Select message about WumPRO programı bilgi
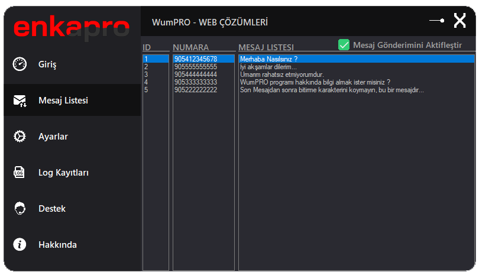The width and height of the screenshot is (479, 272). (x=357, y=82)
